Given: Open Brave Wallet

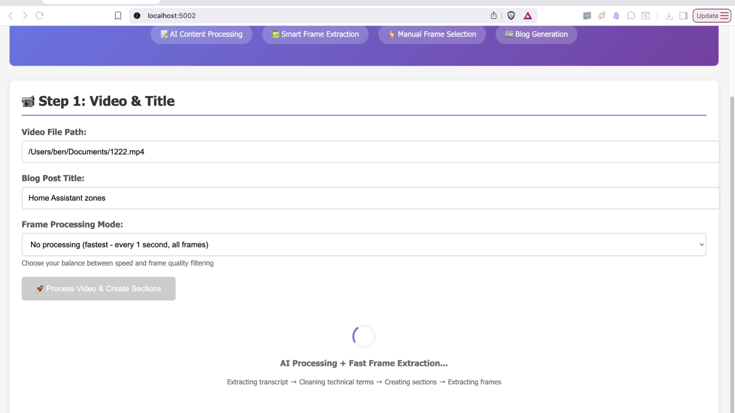Looking at the screenshot, I should coord(617,16).
